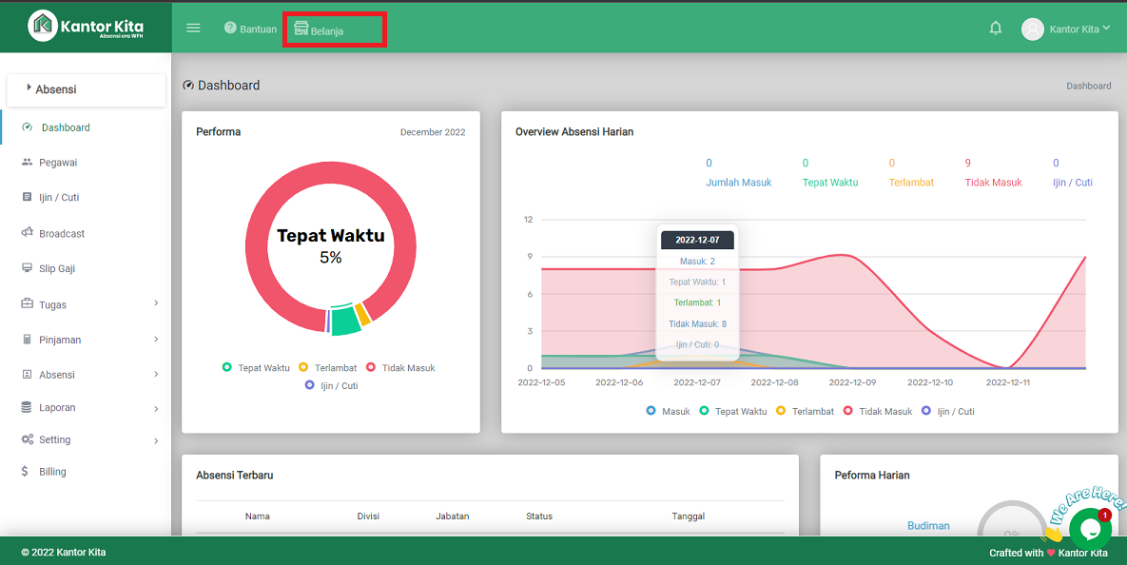
Task: Expand the Tugas submenu chevron
Action: [156, 303]
